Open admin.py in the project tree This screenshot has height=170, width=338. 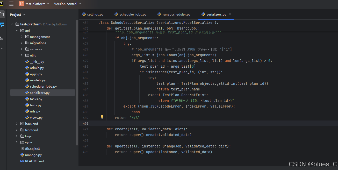pyautogui.click(x=37, y=68)
